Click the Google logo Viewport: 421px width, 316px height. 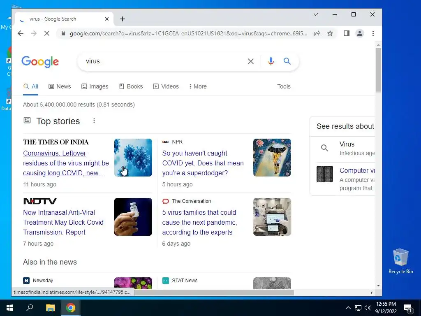pyautogui.click(x=40, y=62)
